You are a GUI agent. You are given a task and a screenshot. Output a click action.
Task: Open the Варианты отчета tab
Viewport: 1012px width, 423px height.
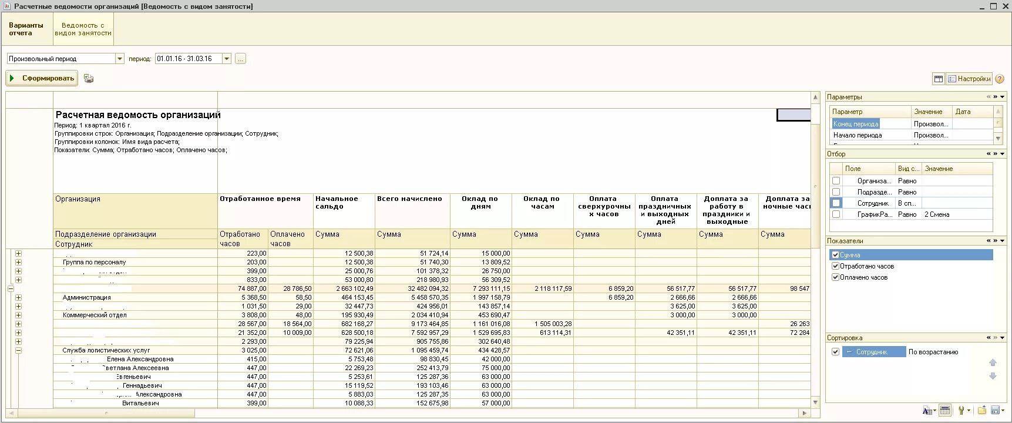pyautogui.click(x=26, y=29)
